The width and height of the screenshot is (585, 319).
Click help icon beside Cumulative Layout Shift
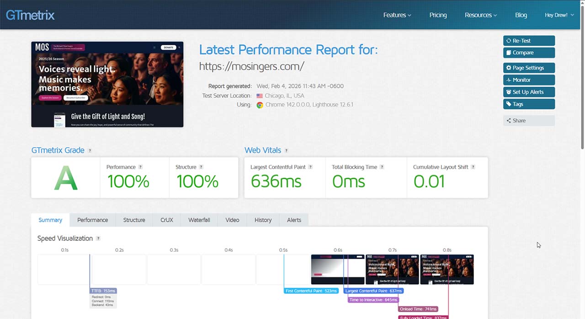[473, 167]
